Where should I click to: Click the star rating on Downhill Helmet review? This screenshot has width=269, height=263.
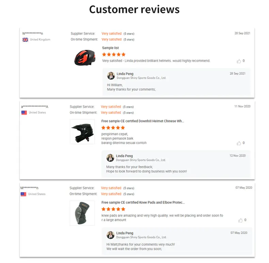(x=113, y=128)
